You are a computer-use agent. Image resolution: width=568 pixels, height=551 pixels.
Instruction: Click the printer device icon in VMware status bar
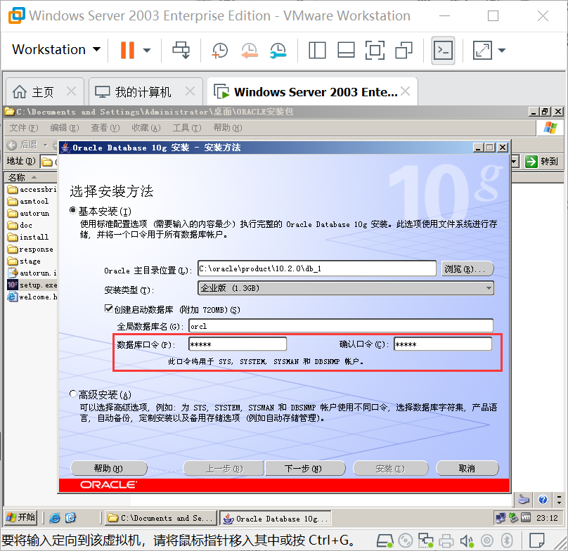446,541
